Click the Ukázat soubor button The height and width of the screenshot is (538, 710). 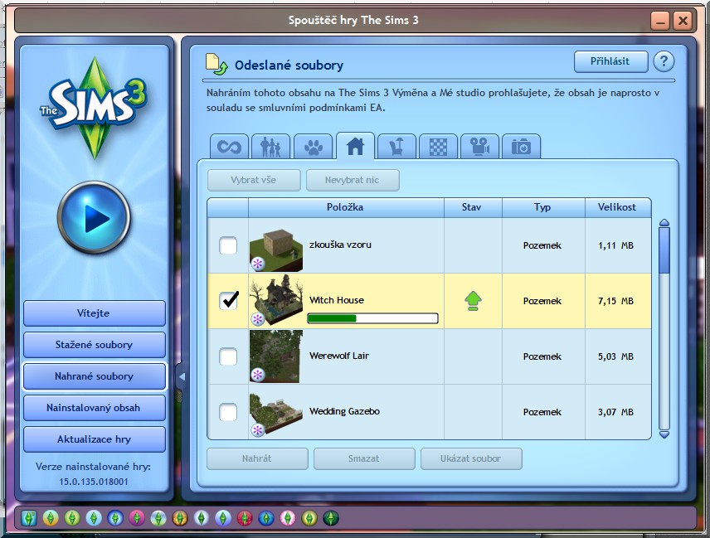coord(471,458)
